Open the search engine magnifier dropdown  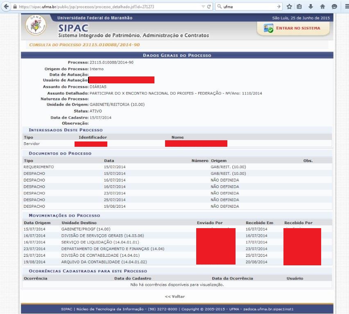(x=220, y=7)
